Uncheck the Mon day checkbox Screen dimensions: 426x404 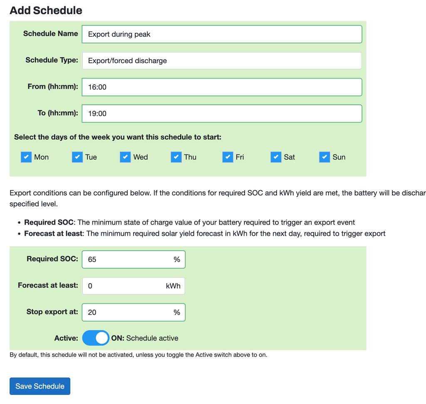(26, 157)
